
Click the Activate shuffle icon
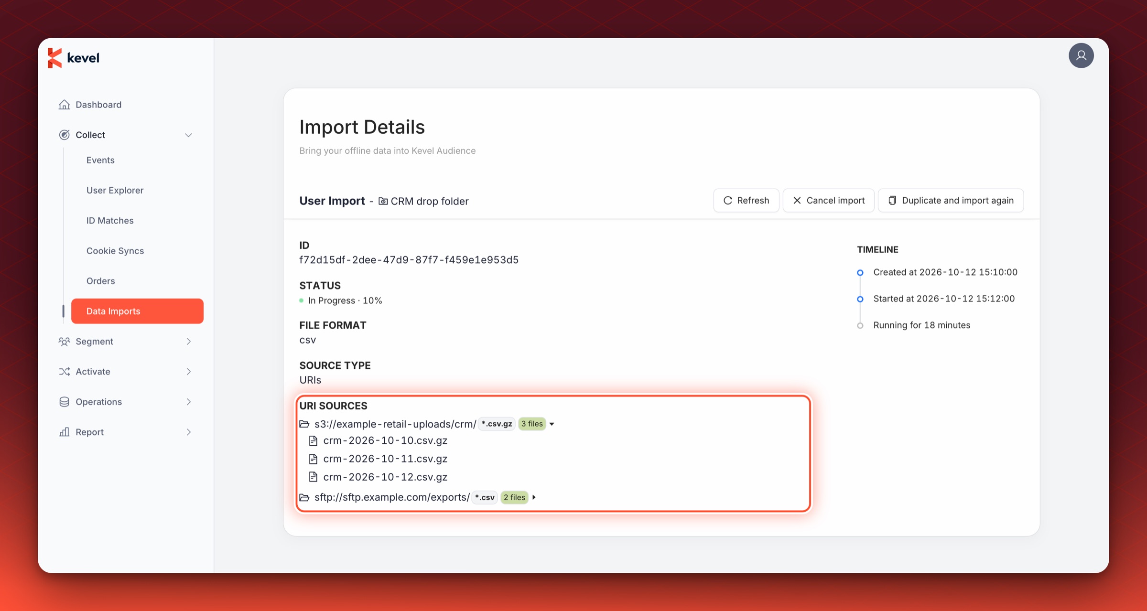tap(64, 372)
